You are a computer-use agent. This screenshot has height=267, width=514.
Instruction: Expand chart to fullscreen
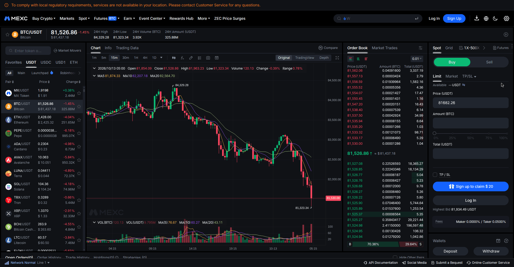coord(337,58)
